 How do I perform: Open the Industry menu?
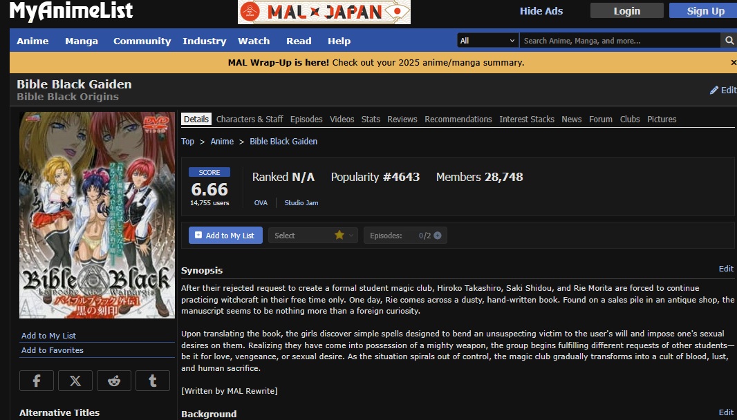tap(205, 41)
